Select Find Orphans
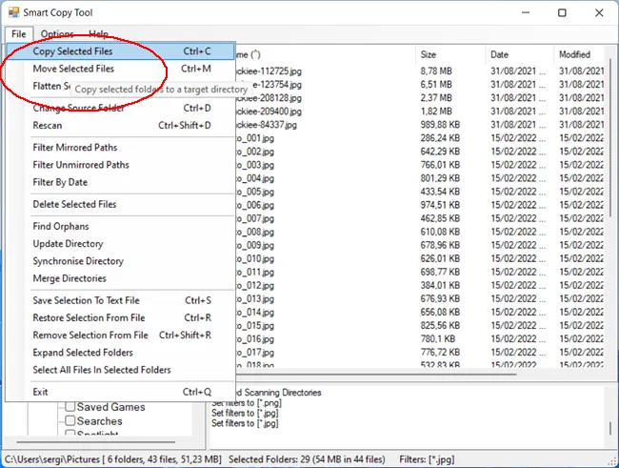The image size is (619, 468). coord(121,227)
